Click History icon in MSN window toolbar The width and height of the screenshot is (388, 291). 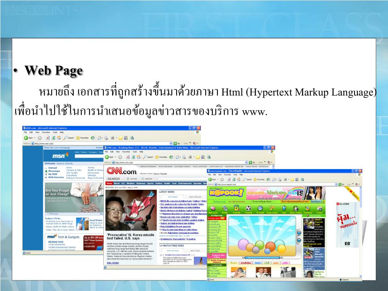(93, 138)
